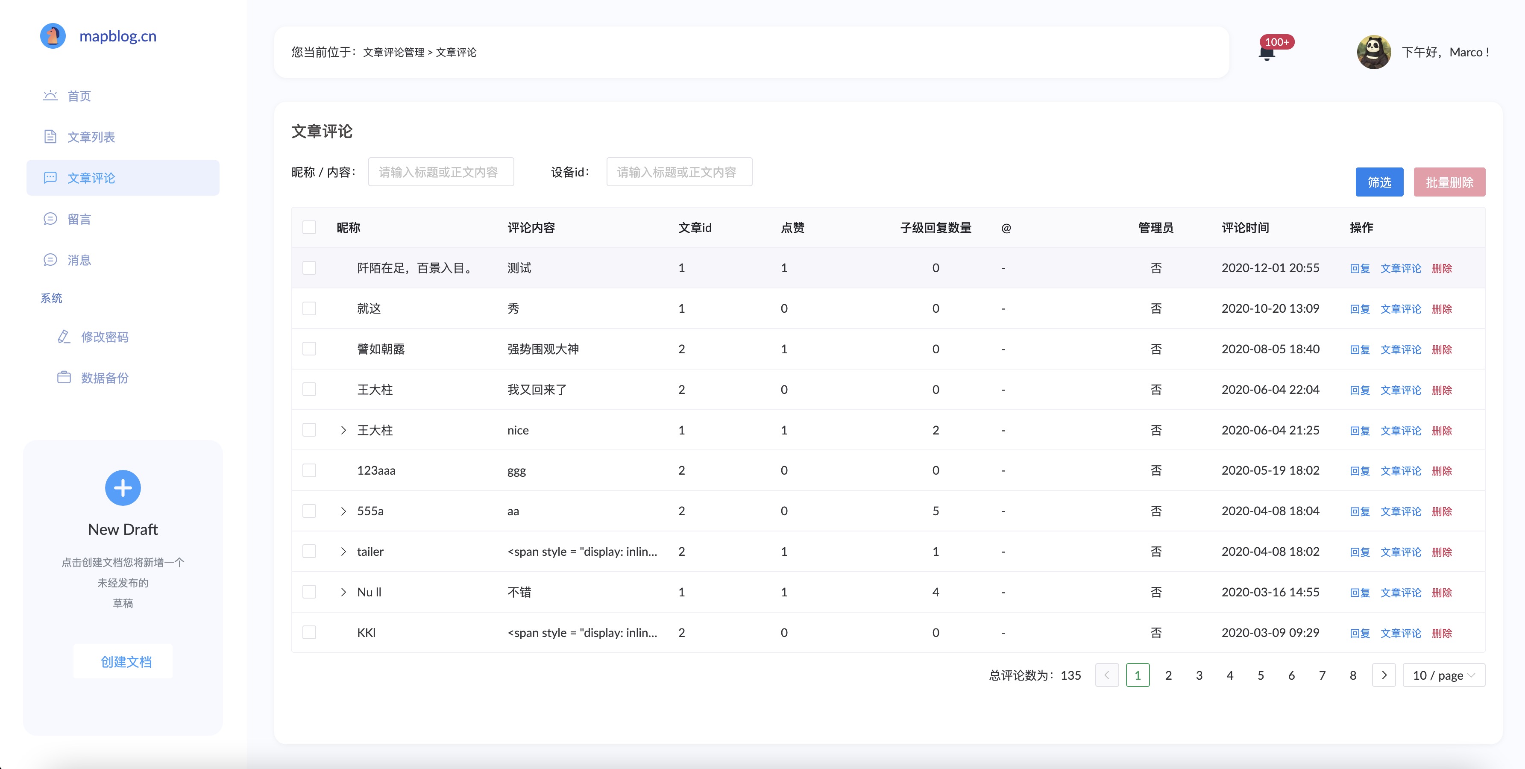Click the 评论时间 column header

1245,227
